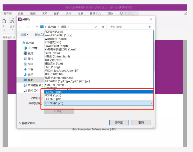Select 辅助文本 (*.txt) entry
Image resolution: width=193 pixels, height=152 pixels.
(99, 63)
